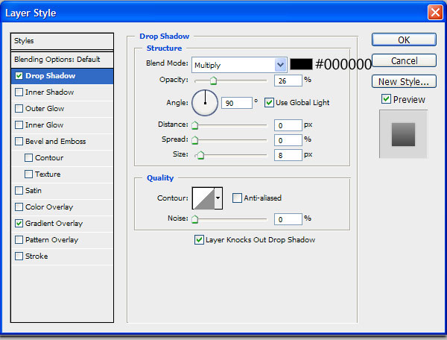Click the Distance slider handle
Screen dimensions: 447x340
pos(194,125)
